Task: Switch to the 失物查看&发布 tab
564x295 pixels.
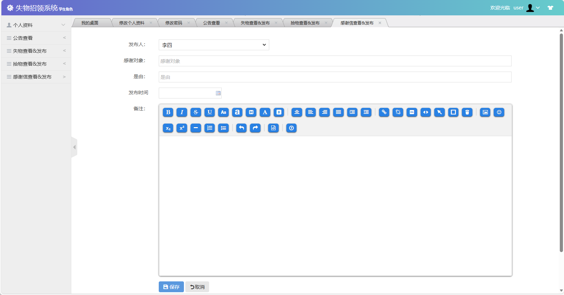Action: (255, 23)
